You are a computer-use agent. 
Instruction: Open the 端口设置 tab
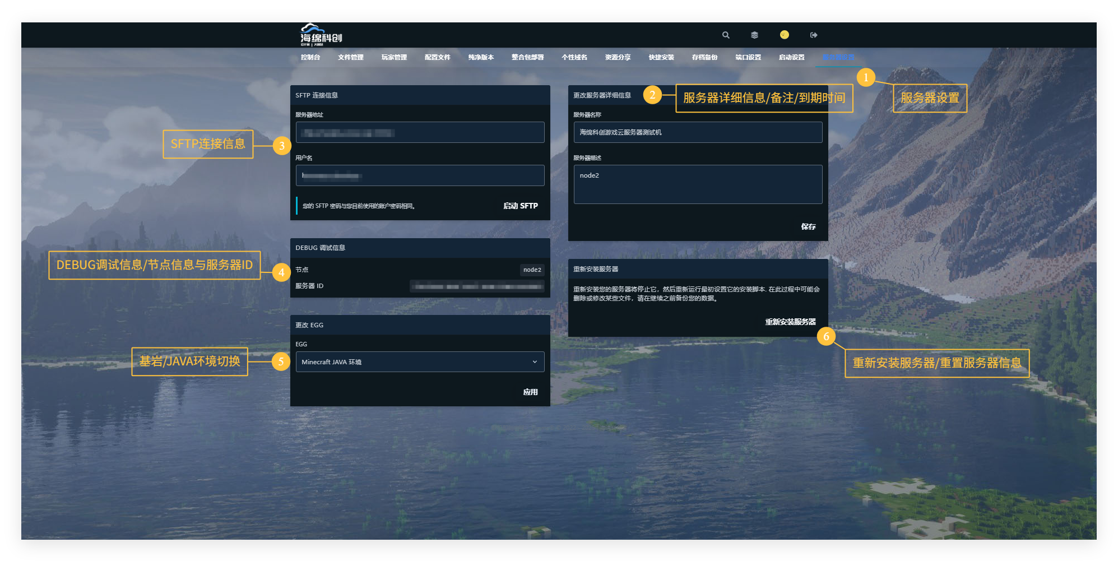[748, 57]
